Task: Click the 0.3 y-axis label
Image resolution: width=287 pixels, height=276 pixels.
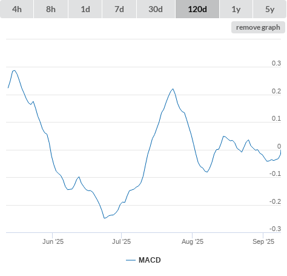Action: click(x=276, y=63)
